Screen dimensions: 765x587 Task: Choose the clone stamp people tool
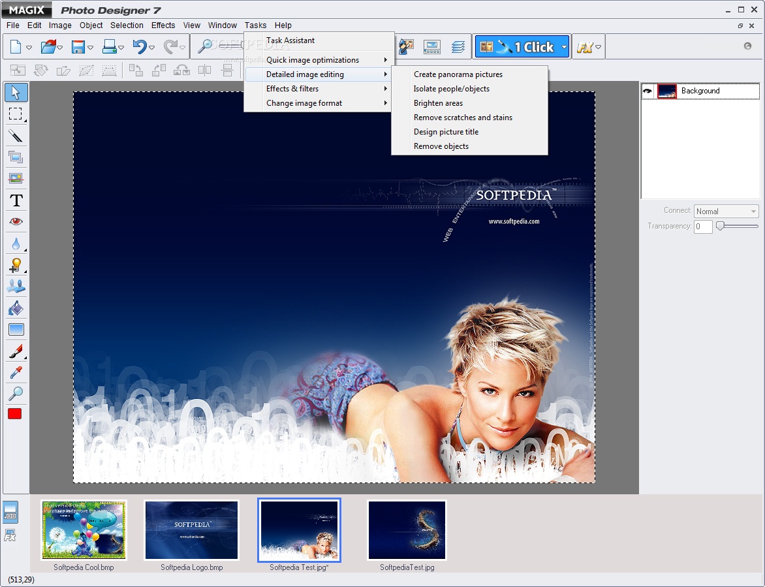16,287
